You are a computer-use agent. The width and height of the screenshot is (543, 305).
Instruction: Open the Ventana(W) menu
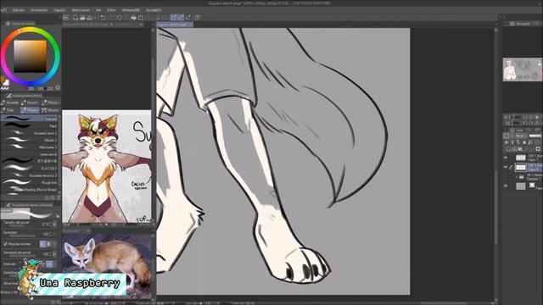[x=131, y=10]
